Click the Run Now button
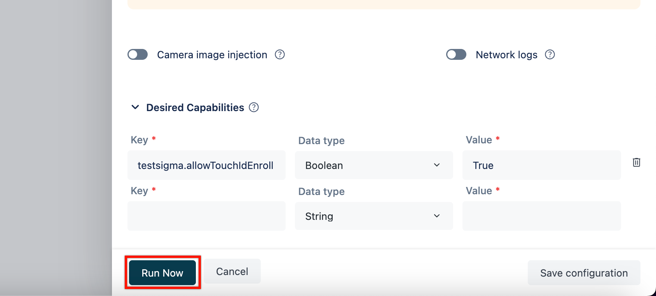This screenshot has width=656, height=296. [x=162, y=273]
